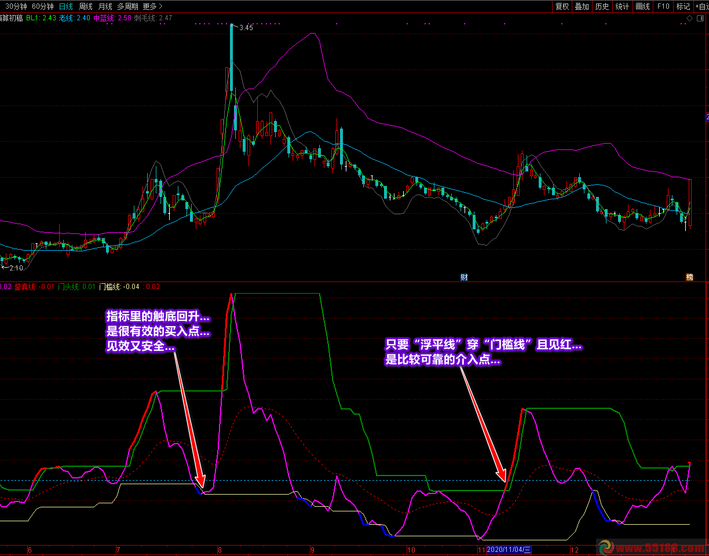Switch to 60分钟 period tab
The width and height of the screenshot is (709, 556).
click(43, 6)
